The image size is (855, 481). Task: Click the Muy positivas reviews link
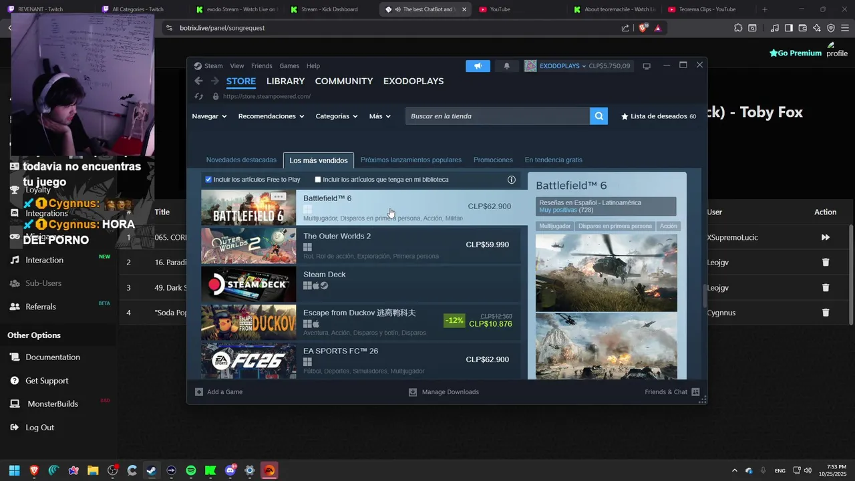point(558,210)
